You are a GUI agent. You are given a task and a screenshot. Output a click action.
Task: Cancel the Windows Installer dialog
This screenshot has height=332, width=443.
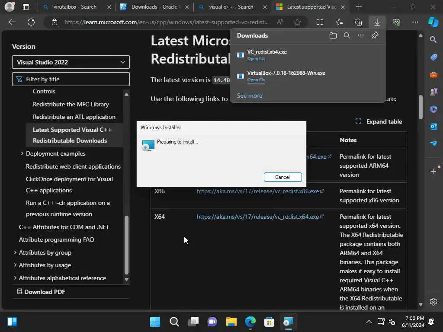283,177
